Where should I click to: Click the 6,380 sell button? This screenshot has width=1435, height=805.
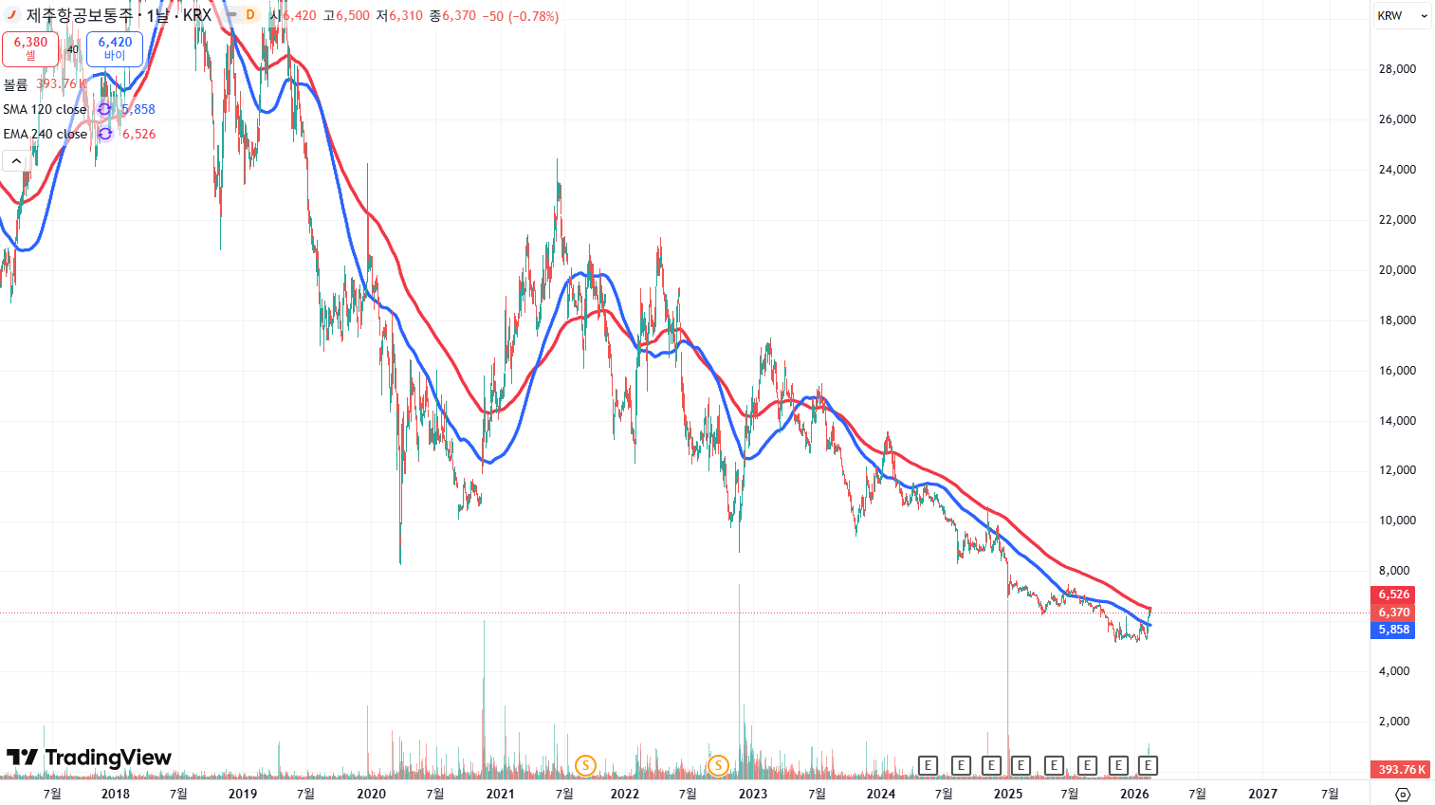(30, 48)
